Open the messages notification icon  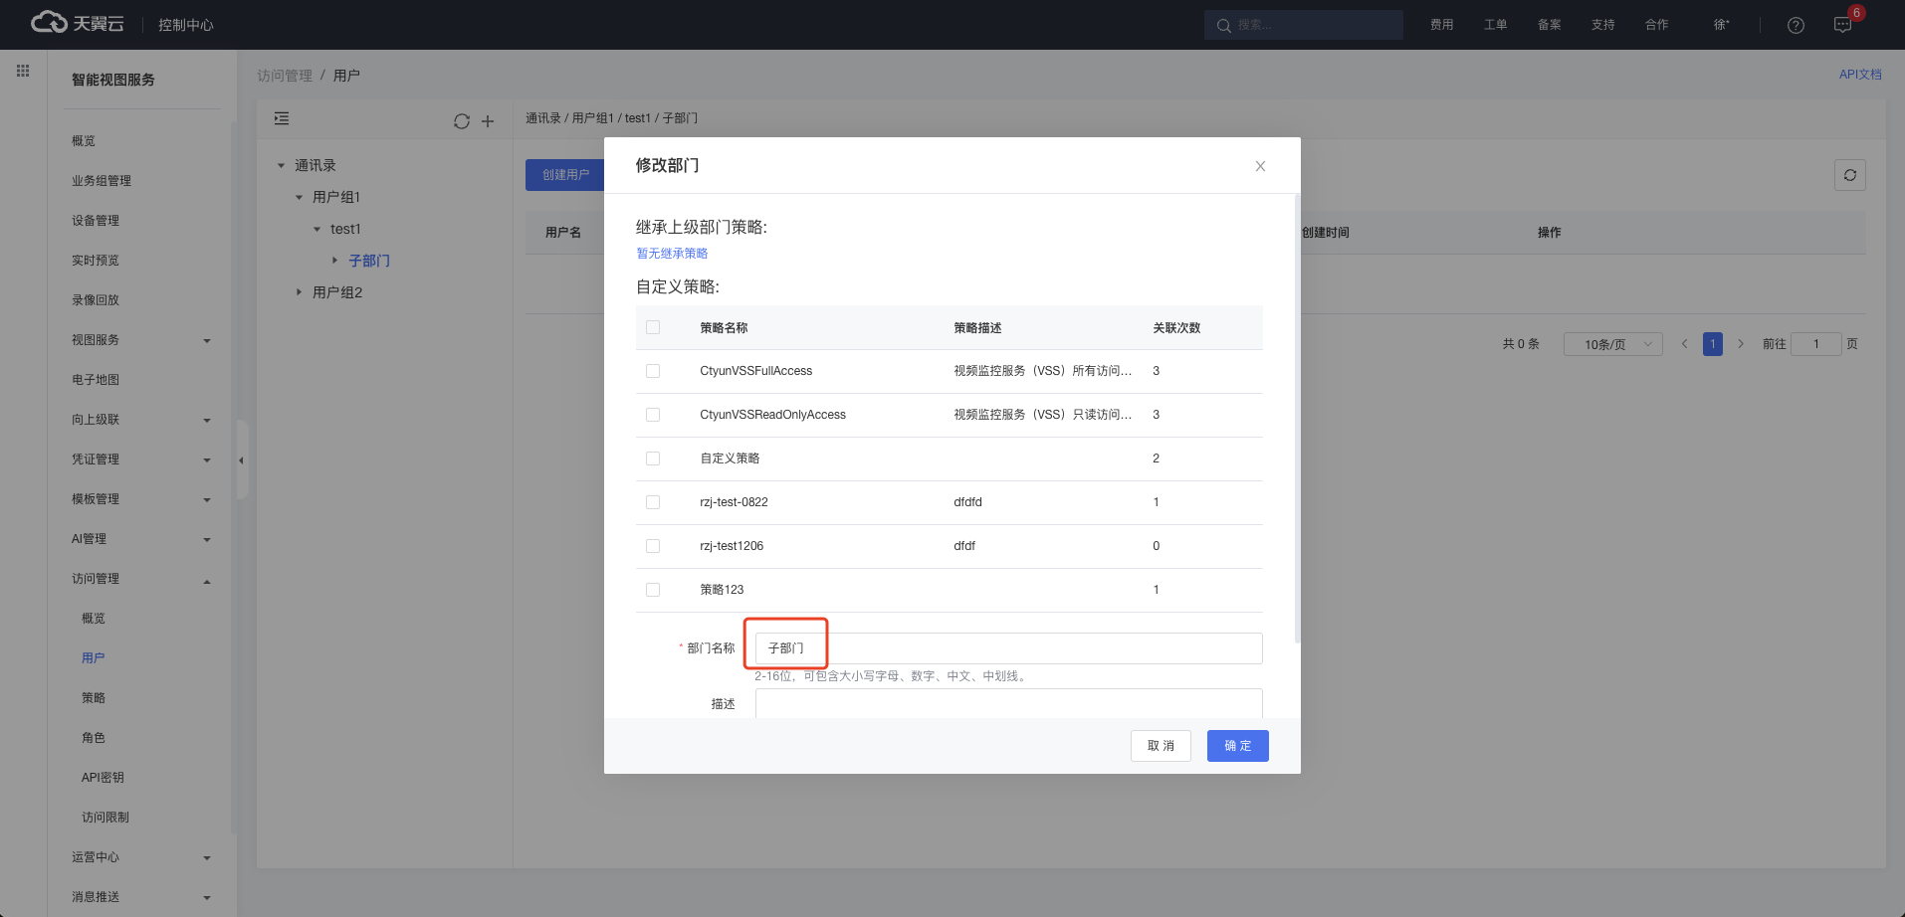pyautogui.click(x=1842, y=25)
